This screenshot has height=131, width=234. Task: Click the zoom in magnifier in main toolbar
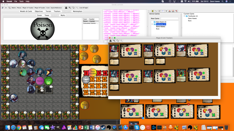(70, 8)
